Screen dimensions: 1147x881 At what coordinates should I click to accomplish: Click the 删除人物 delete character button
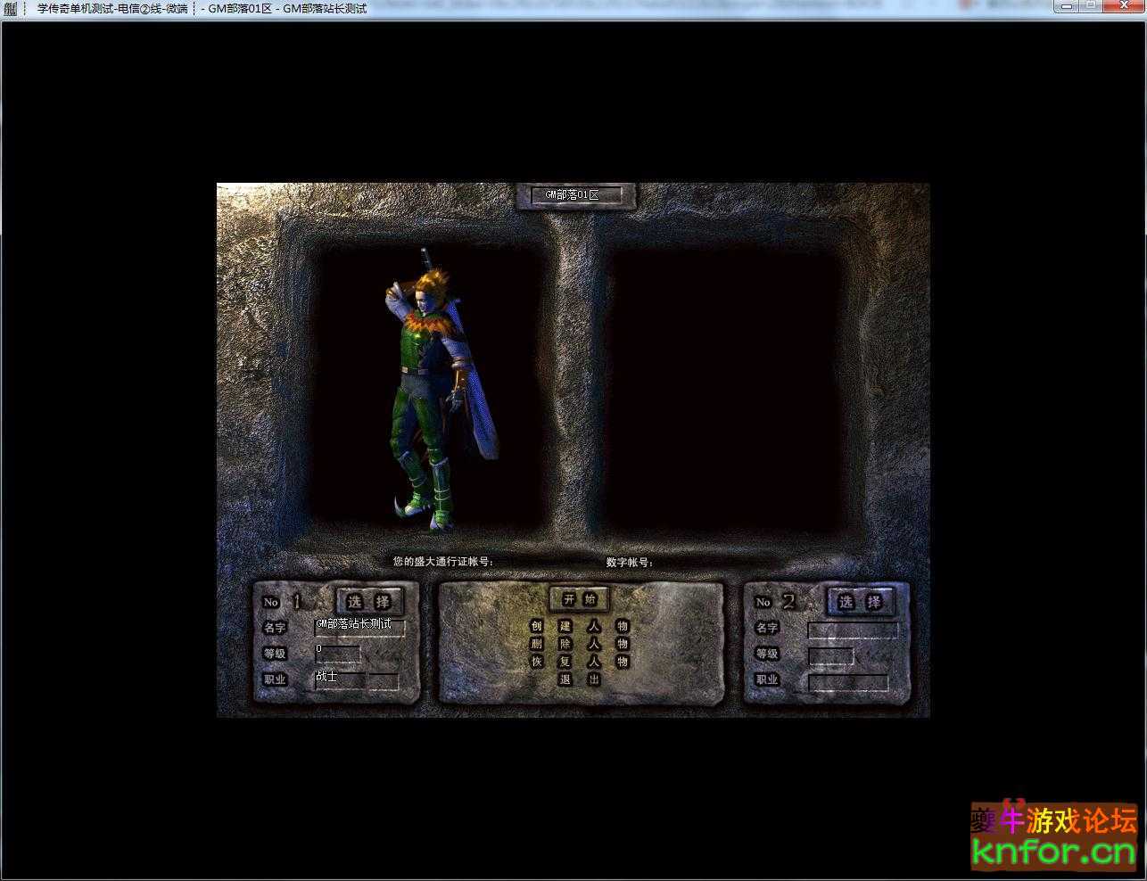click(580, 644)
